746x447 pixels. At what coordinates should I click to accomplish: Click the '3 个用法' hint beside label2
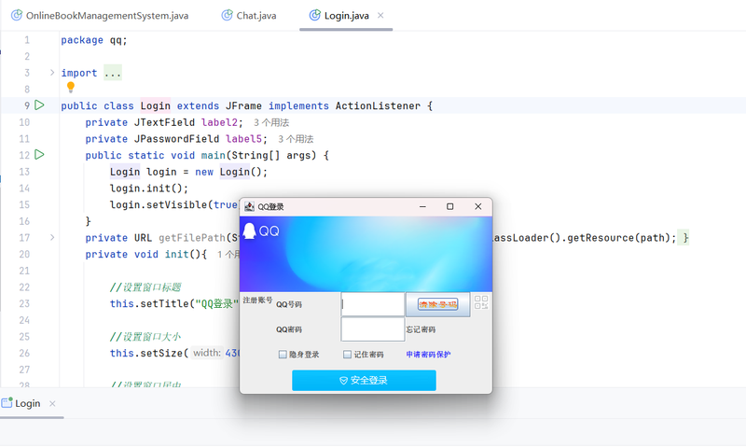[x=271, y=122]
